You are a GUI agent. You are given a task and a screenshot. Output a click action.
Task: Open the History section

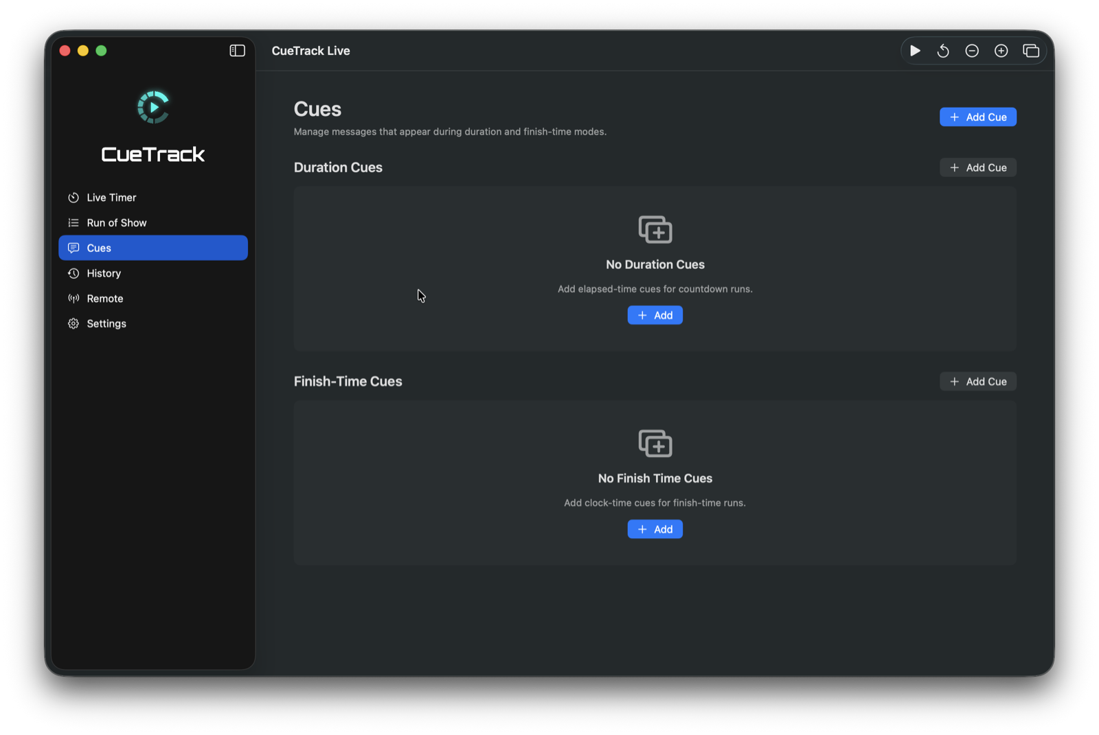[153, 273]
